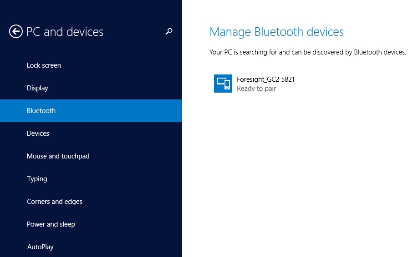This screenshot has height=257, width=413.
Task: Click the 'PC and devices' title
Action: click(x=65, y=32)
